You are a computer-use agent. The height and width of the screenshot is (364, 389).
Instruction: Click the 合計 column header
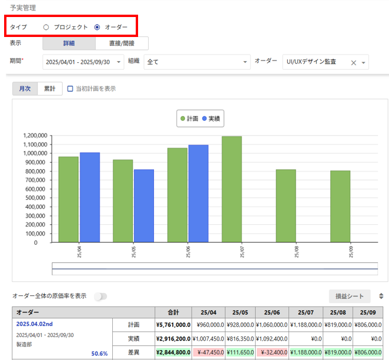[173, 312]
